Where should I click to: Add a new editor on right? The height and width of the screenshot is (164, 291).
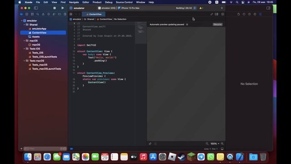pyautogui.click(x=223, y=14)
